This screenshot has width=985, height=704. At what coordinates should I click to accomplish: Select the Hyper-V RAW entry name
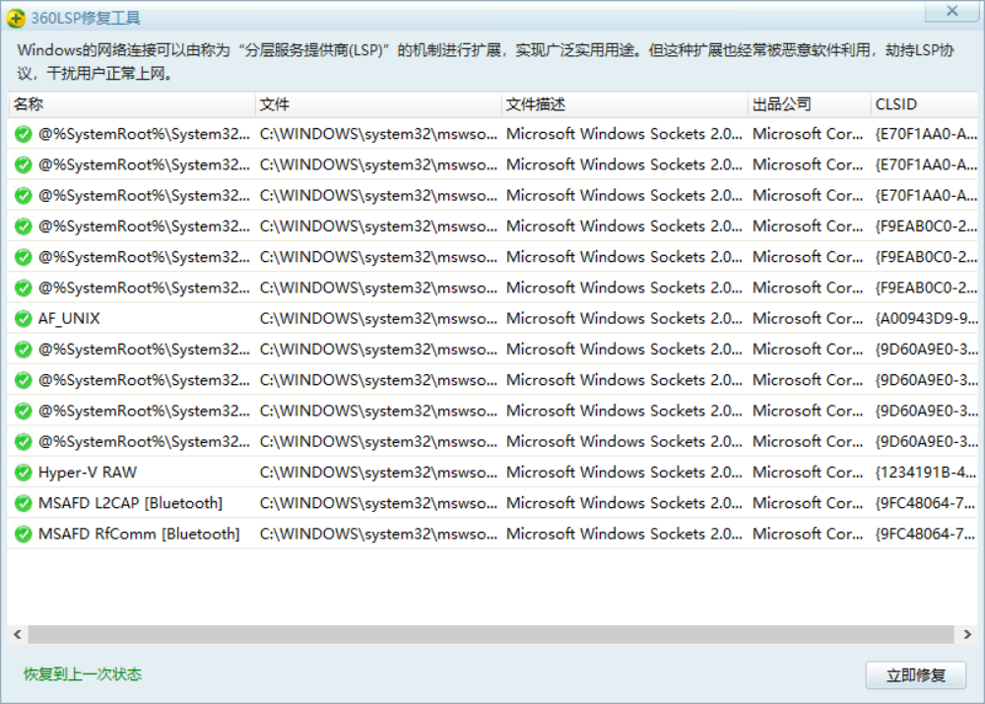[87, 473]
